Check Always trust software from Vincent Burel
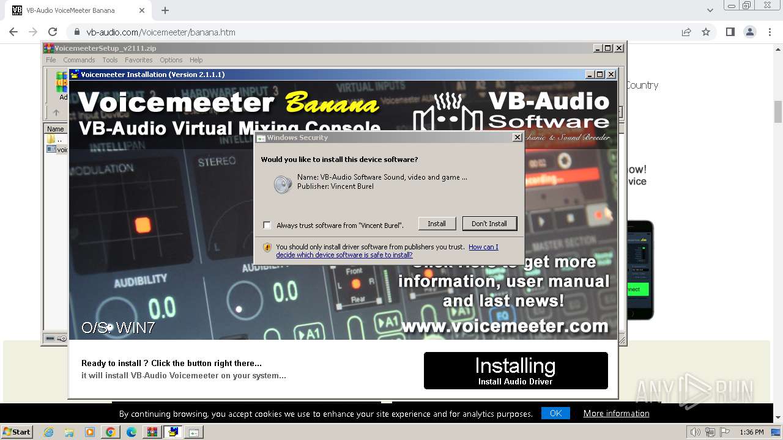The image size is (783, 440). point(267,226)
